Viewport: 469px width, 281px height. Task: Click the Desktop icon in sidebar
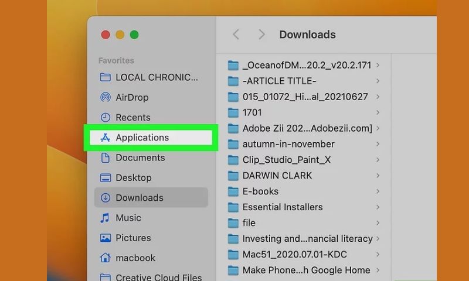(x=106, y=178)
